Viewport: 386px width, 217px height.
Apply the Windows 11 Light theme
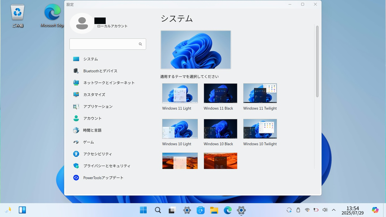[180, 97]
